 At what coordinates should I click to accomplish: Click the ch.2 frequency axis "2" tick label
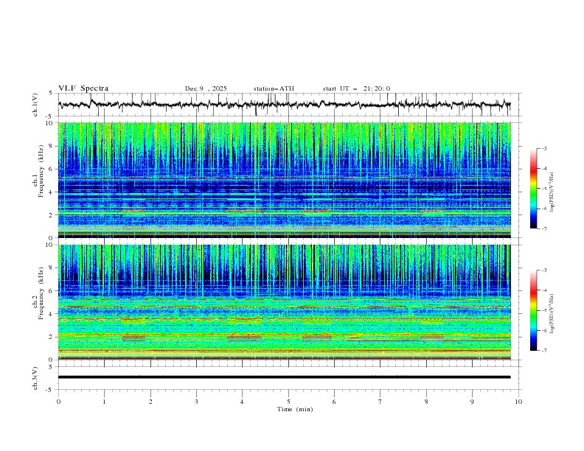pos(52,337)
